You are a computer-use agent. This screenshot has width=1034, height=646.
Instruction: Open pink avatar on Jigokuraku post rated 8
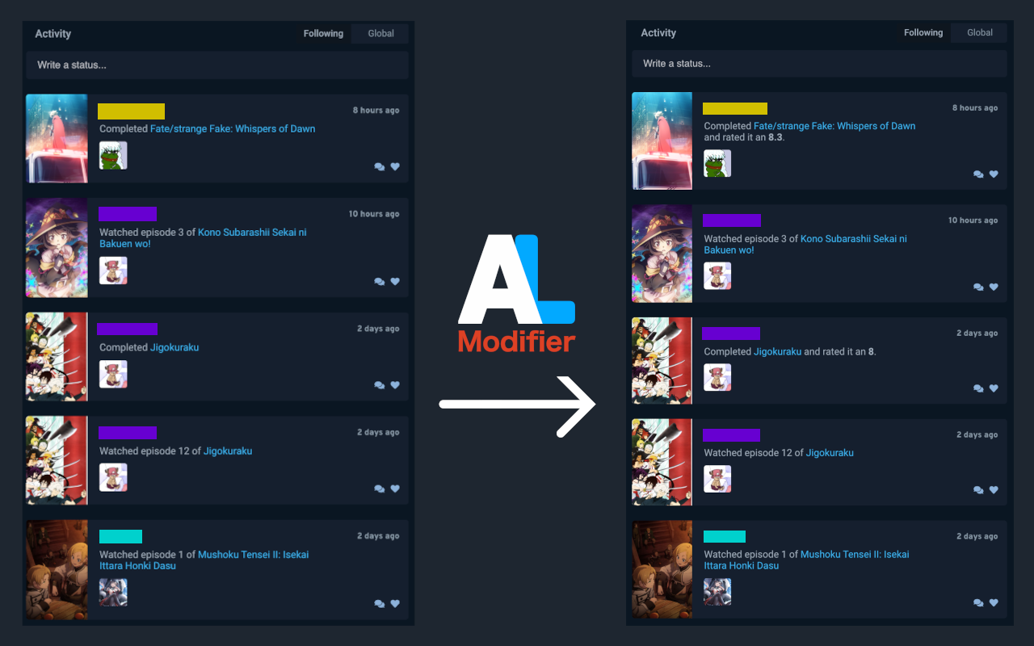click(717, 377)
